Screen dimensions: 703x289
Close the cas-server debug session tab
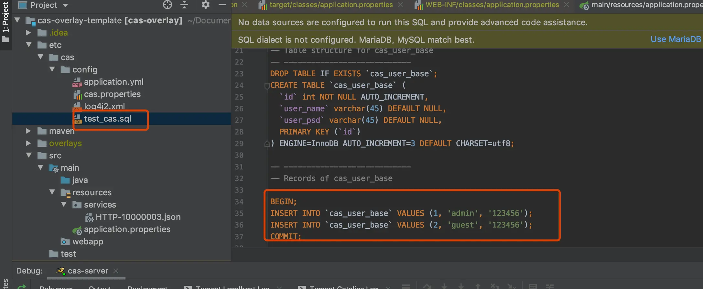point(116,271)
